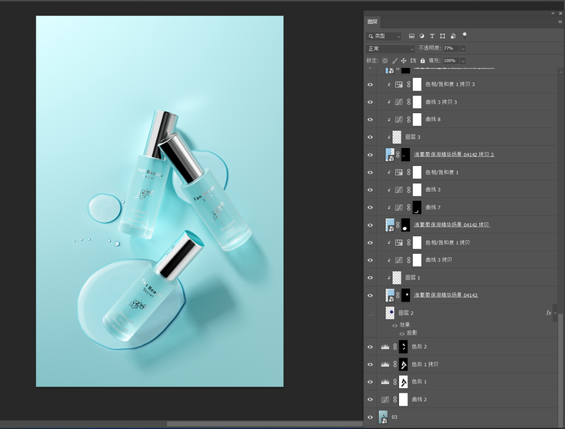Image resolution: width=565 pixels, height=429 pixels.
Task: Click the mask link icon of 曲线 7
Action: [408, 207]
